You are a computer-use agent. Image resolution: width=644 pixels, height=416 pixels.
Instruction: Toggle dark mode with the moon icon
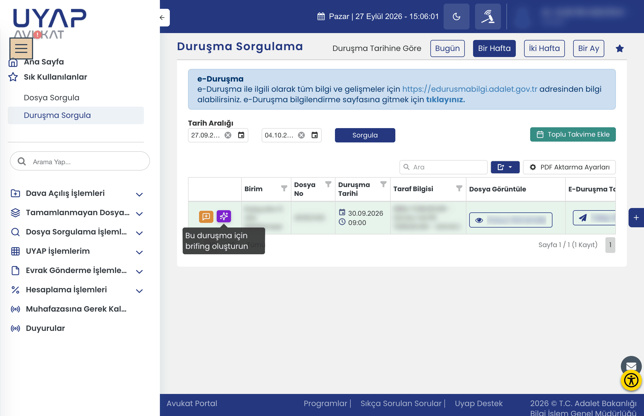[x=456, y=17]
